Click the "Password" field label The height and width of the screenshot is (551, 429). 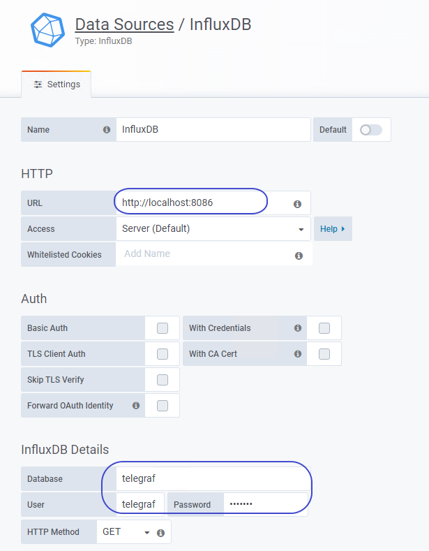(x=192, y=505)
